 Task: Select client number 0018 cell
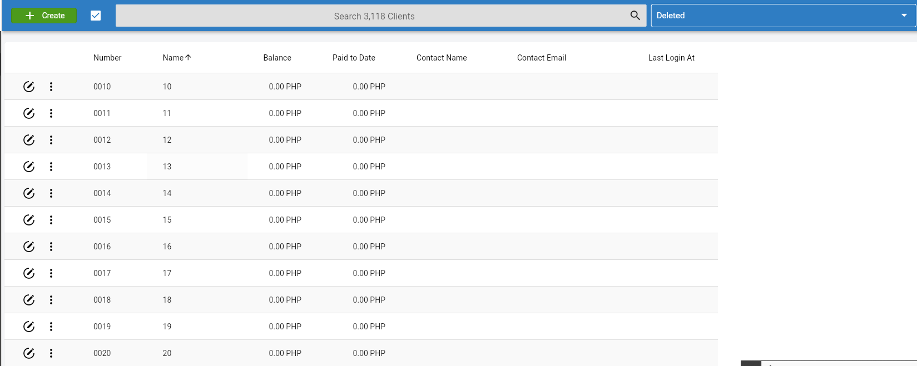(x=102, y=300)
